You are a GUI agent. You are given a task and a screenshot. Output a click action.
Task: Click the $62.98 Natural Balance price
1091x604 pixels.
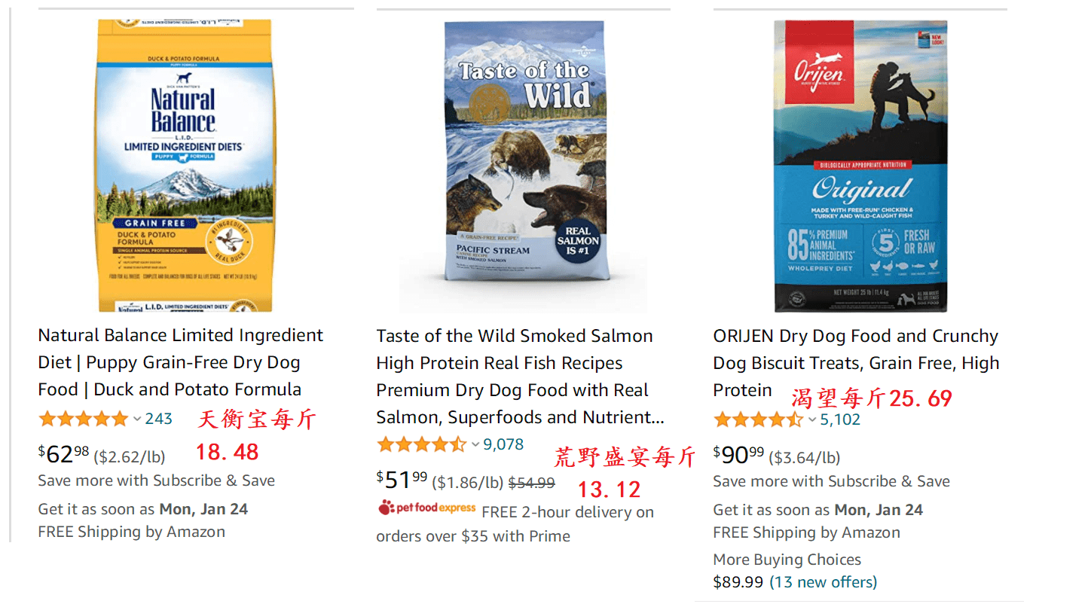click(x=64, y=455)
